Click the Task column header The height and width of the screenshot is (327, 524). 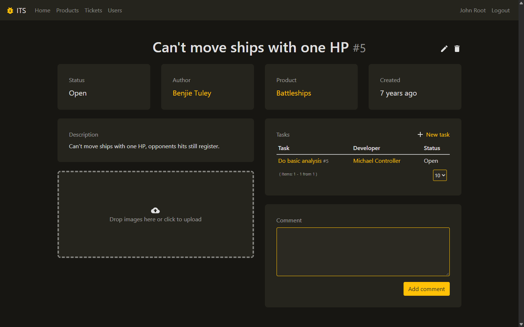pos(284,148)
